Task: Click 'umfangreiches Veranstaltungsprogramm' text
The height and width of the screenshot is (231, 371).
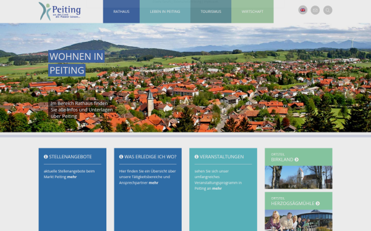Action: [x=218, y=180]
